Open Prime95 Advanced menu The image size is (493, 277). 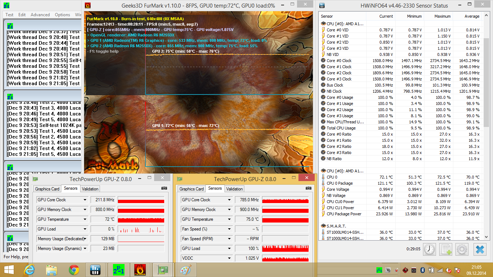(40, 15)
